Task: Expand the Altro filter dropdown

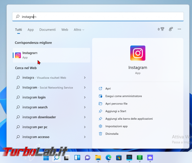Action: point(79,30)
